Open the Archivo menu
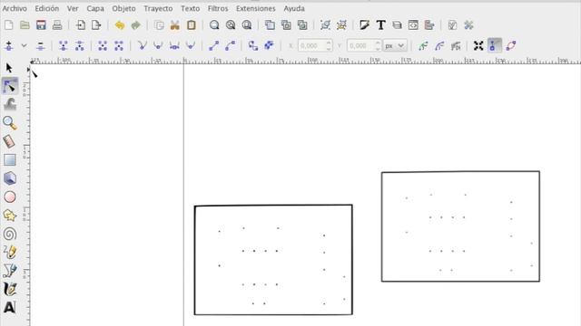Image resolution: width=581 pixels, height=326 pixels. [x=15, y=8]
